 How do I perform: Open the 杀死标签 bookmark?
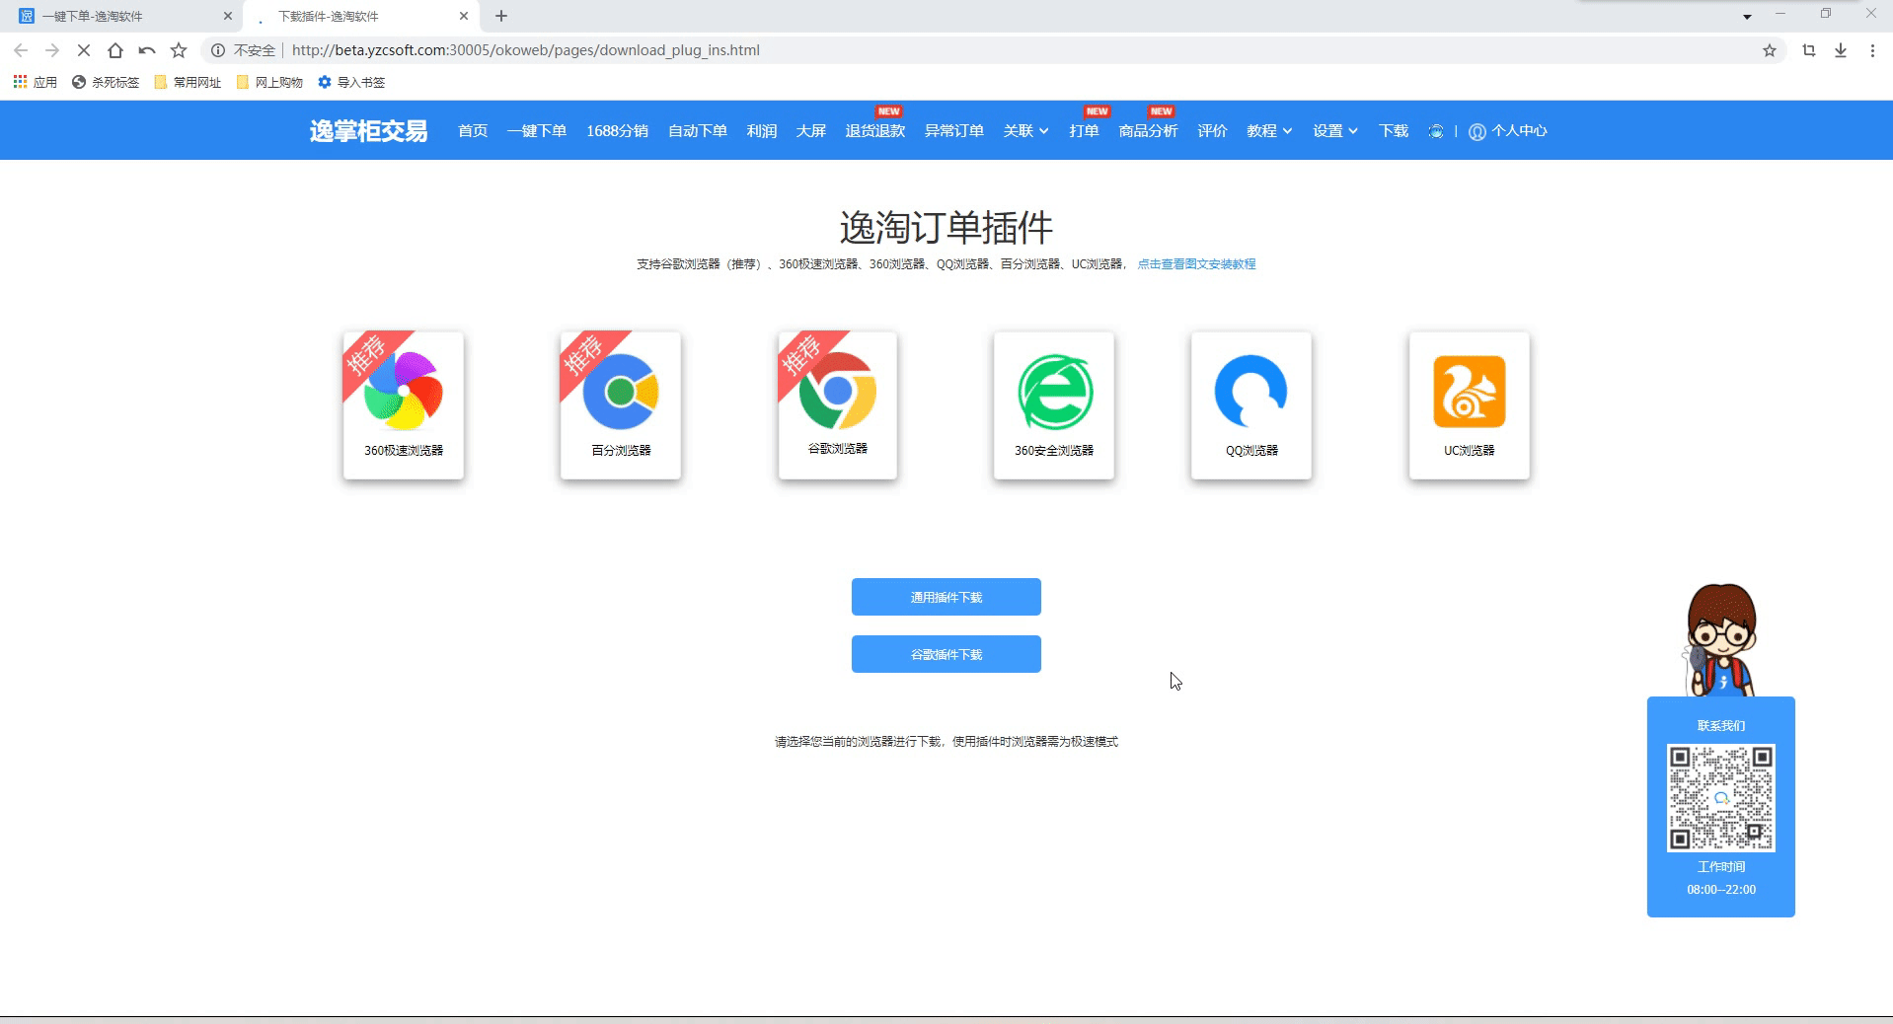(x=106, y=82)
